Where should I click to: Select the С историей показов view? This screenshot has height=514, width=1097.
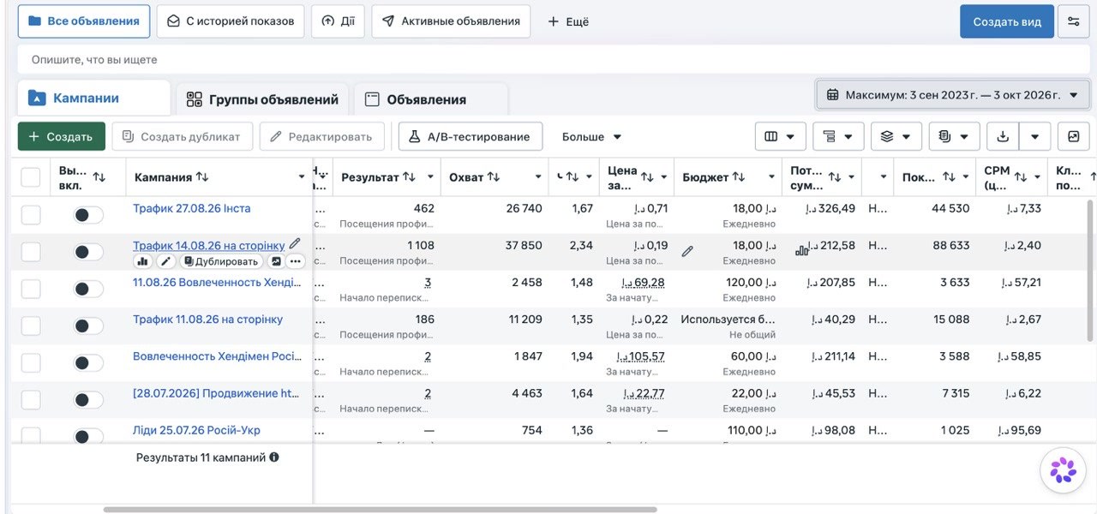pos(231,21)
